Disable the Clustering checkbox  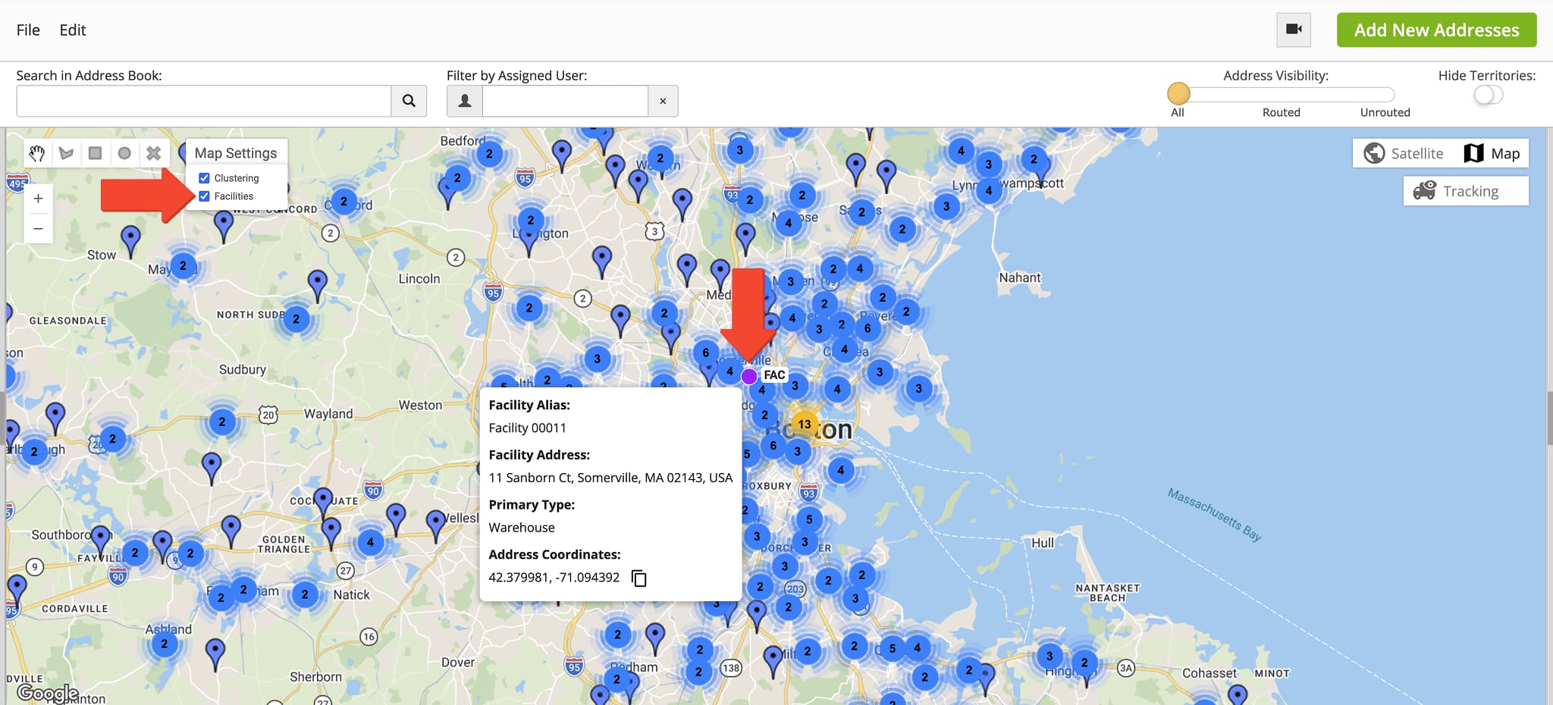coord(204,177)
